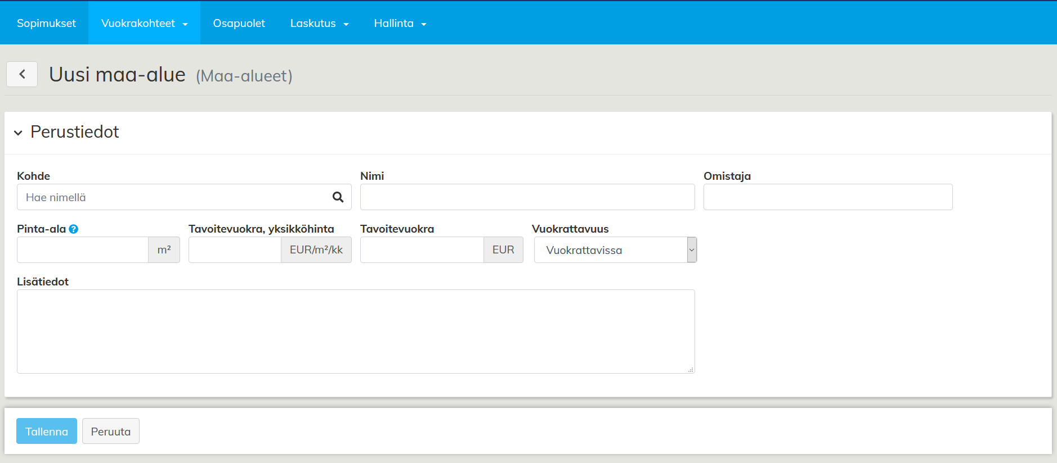
Task: Open the Laskutus dropdown menu
Action: [x=319, y=24]
